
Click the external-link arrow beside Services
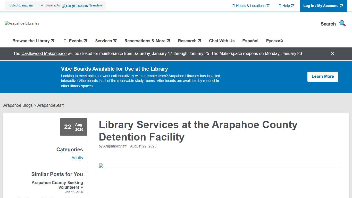[x=115, y=40]
